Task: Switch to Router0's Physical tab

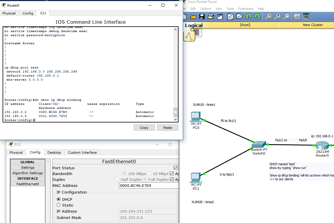Action: pyautogui.click(x=9, y=13)
